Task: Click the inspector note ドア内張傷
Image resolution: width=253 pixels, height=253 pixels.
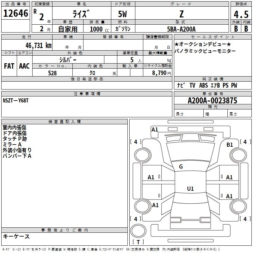Action: click(x=14, y=133)
